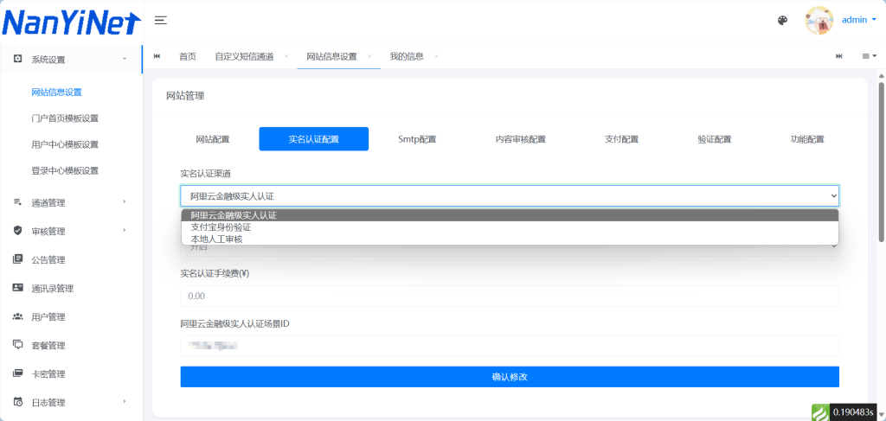Choose 阿里云金融级实人认证 option in list
The height and width of the screenshot is (421, 886).
tap(510, 215)
